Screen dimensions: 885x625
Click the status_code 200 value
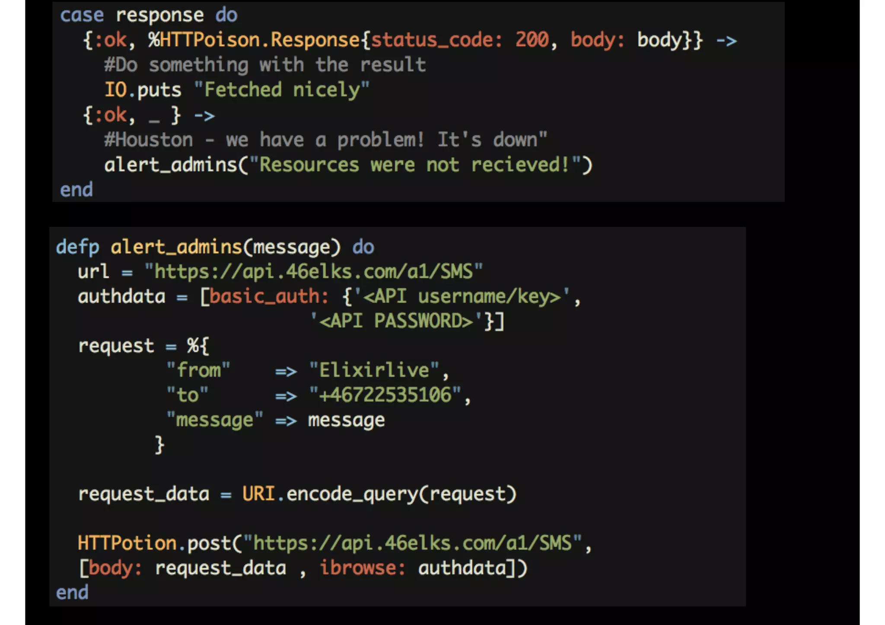532,40
